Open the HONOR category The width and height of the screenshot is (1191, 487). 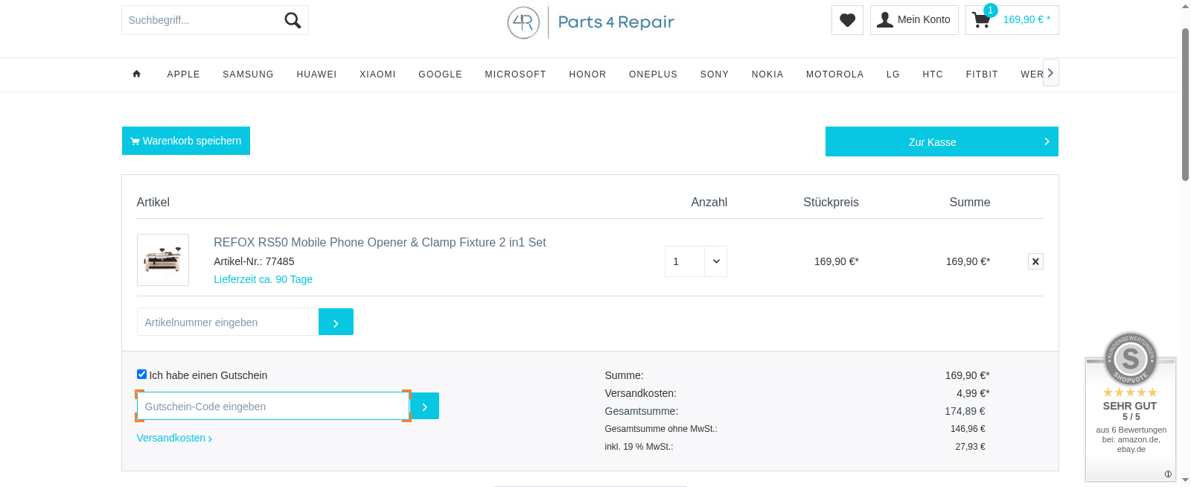point(587,74)
